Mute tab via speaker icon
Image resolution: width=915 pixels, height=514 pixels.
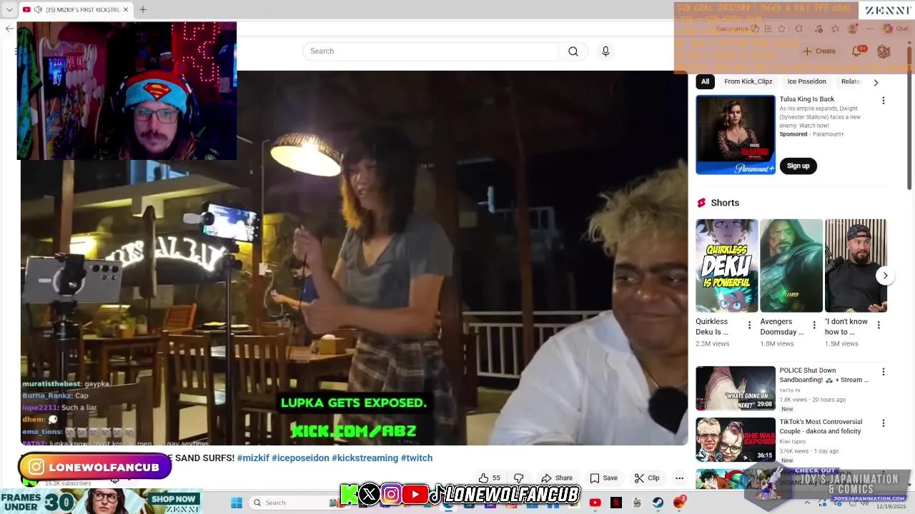(x=38, y=9)
